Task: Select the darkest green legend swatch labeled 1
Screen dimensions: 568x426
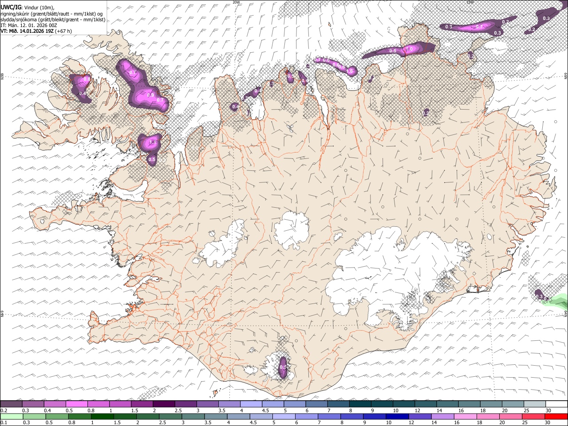Action: pyautogui.click(x=103, y=416)
